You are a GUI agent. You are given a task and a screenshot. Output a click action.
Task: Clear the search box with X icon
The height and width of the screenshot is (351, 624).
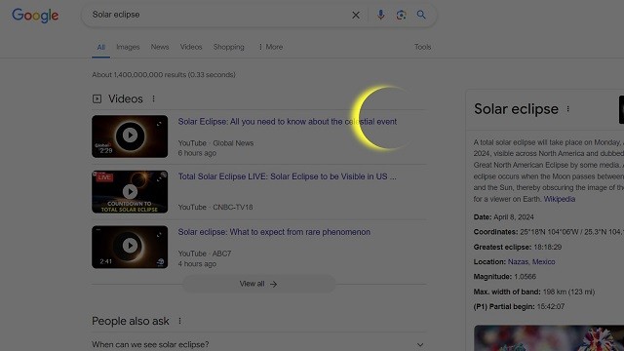coord(356,16)
